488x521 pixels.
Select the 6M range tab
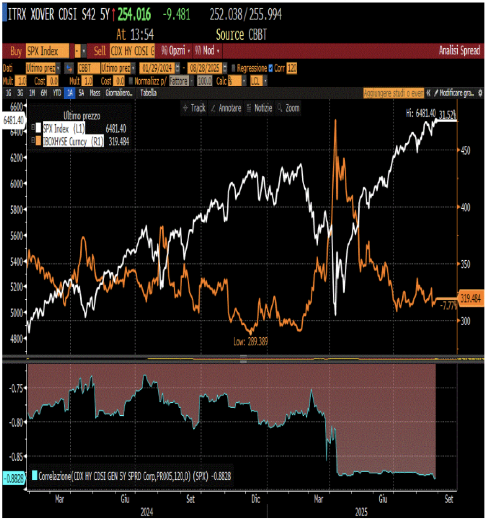(44, 93)
